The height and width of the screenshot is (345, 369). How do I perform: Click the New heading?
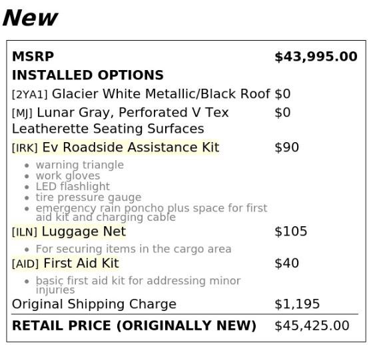coord(30,18)
